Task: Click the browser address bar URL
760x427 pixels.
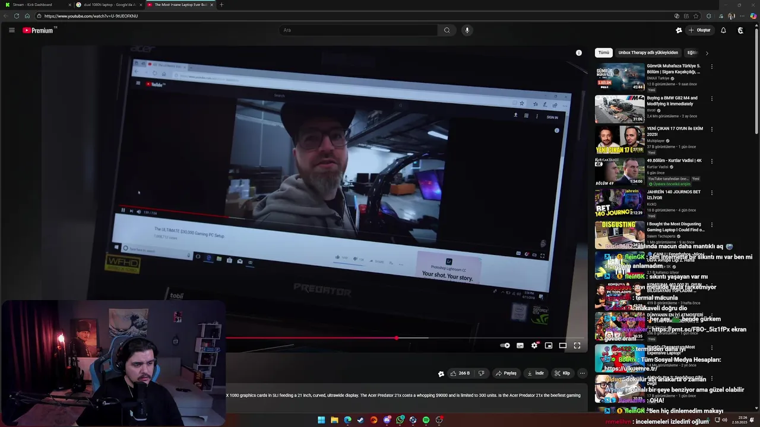Action: click(x=91, y=16)
